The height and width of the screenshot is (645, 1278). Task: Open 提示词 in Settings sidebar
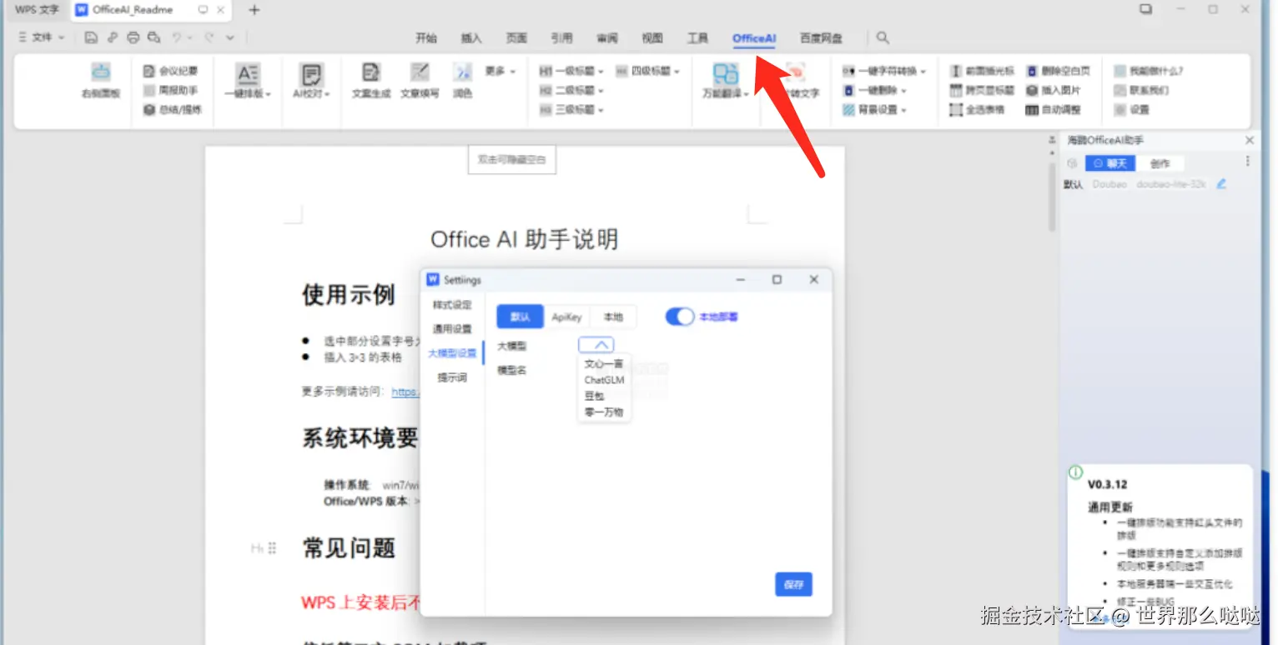coord(452,377)
